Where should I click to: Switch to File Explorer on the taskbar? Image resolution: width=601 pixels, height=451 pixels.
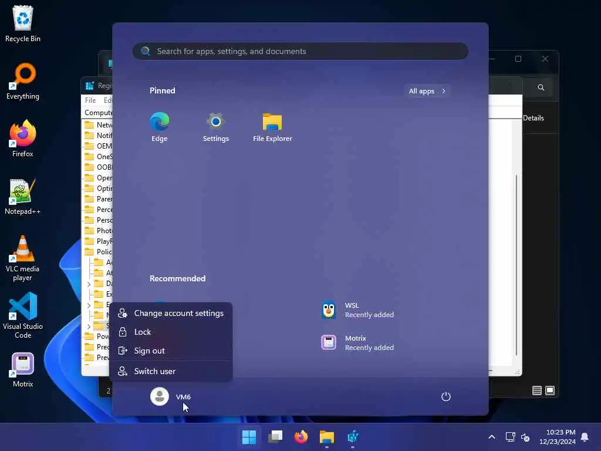[x=327, y=437]
